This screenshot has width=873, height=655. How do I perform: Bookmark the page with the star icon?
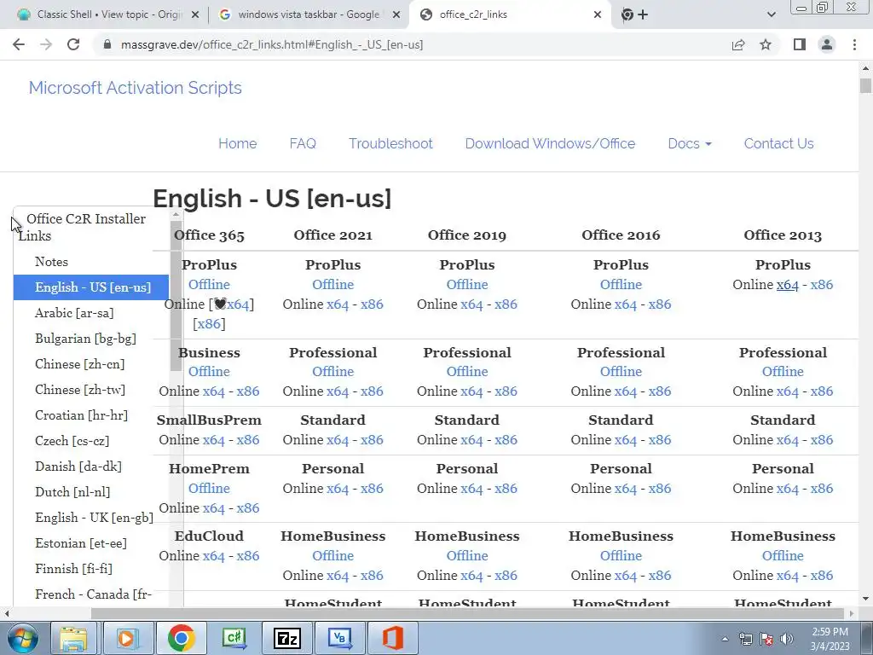[766, 44]
